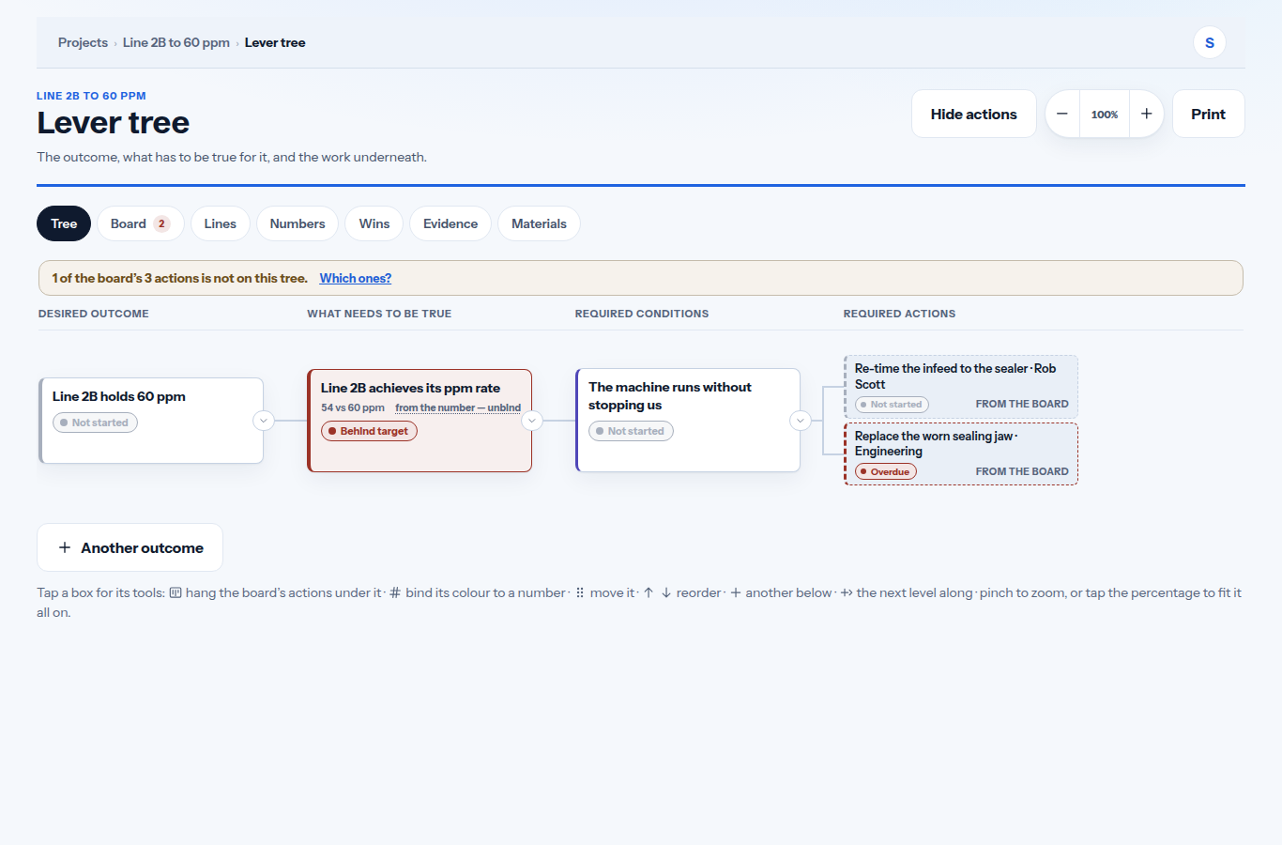Go to Line 2B to 60 ppm breadcrumb

point(176,42)
